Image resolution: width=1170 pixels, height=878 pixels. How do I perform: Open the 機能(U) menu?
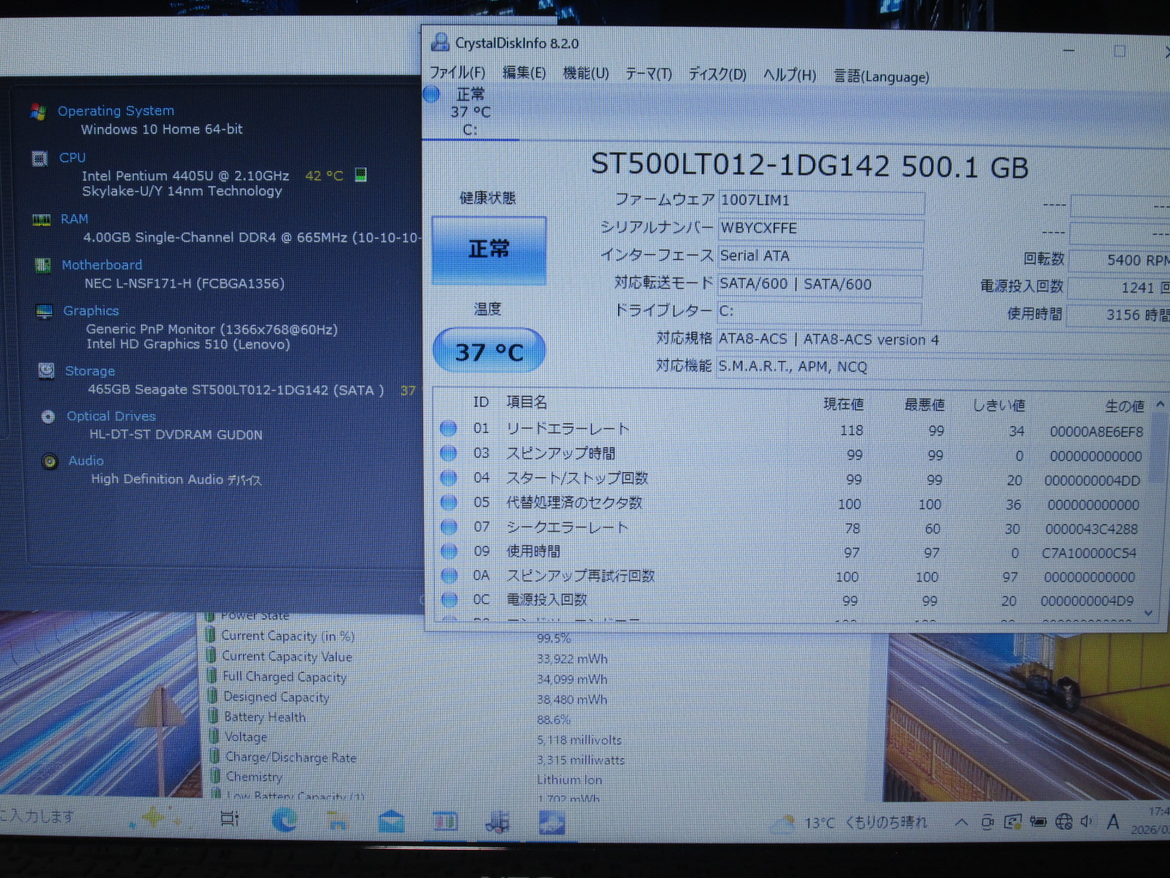click(586, 73)
